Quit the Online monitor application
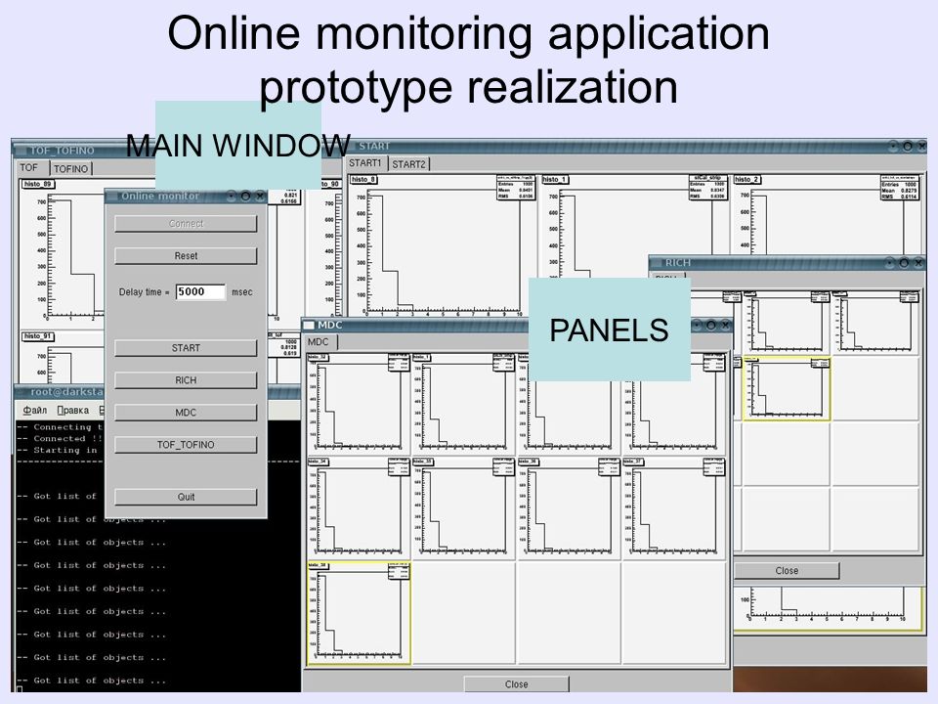938x704 pixels. 186,497
